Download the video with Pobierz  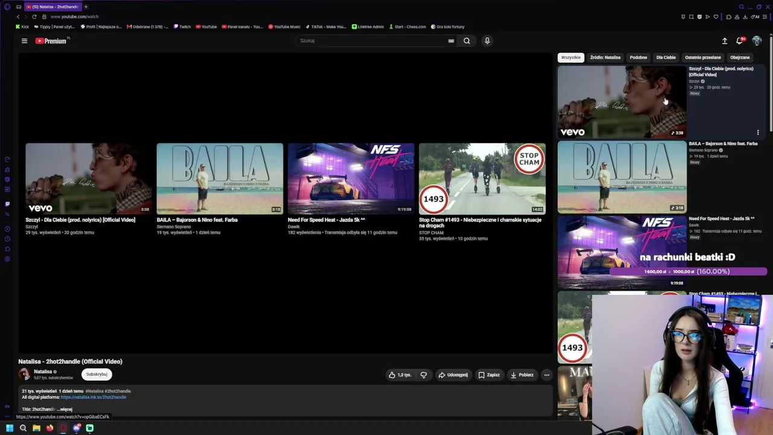(x=522, y=375)
